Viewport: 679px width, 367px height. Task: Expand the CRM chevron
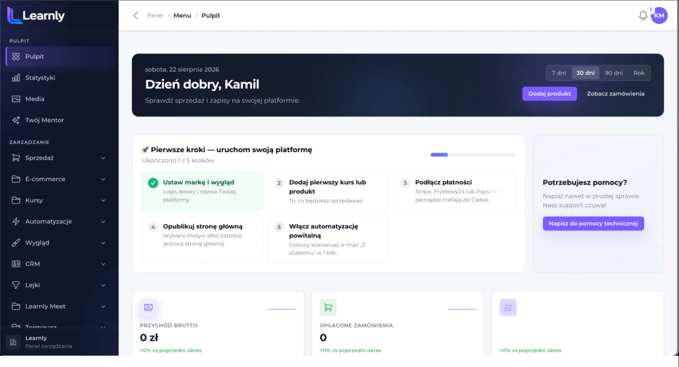pos(103,264)
